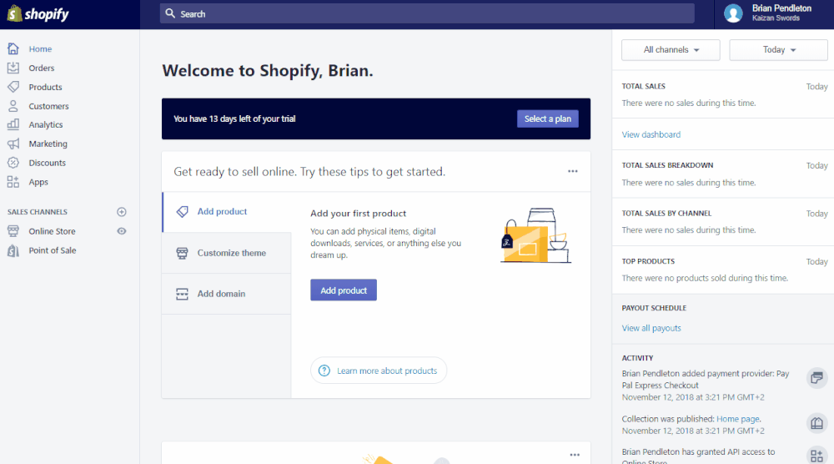Click the Online Store shop icon

[x=13, y=231]
